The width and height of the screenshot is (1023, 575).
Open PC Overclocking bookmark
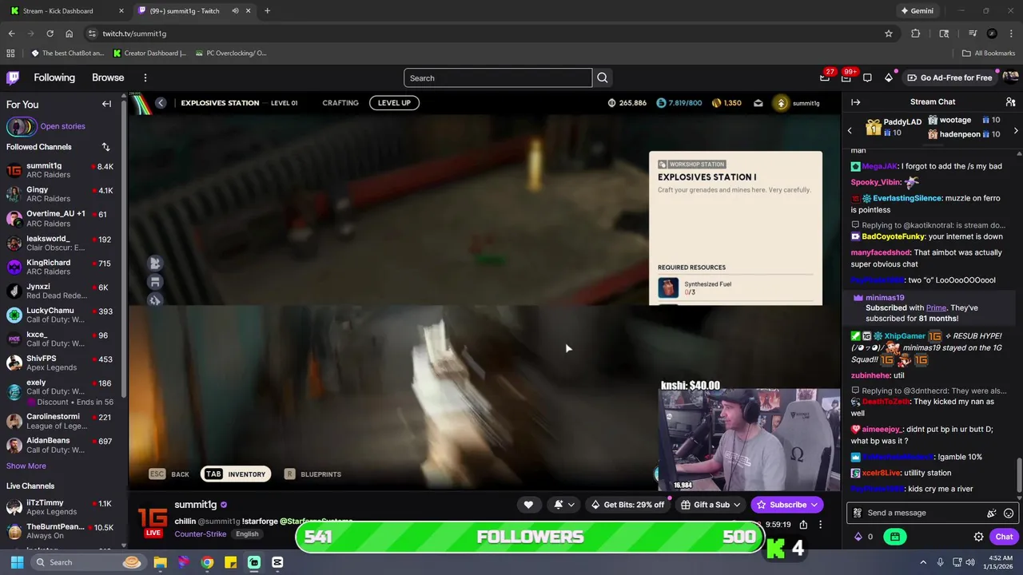(229, 54)
